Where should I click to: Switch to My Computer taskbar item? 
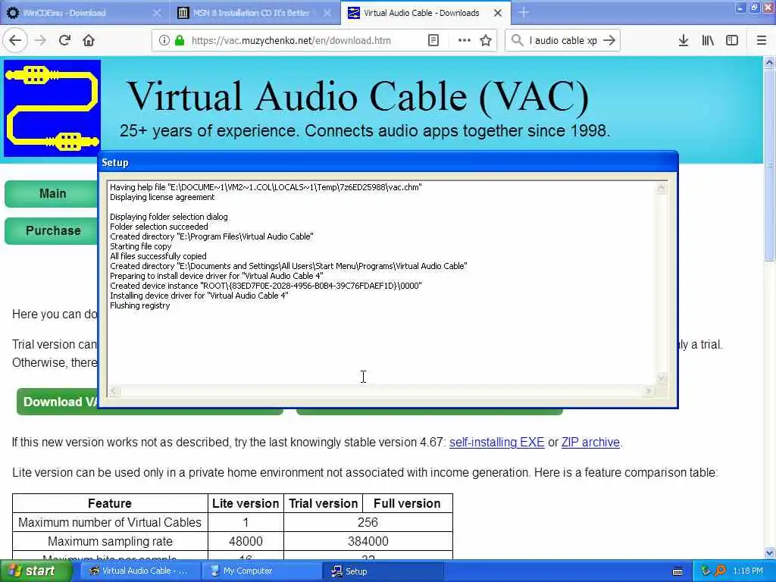tap(261, 571)
